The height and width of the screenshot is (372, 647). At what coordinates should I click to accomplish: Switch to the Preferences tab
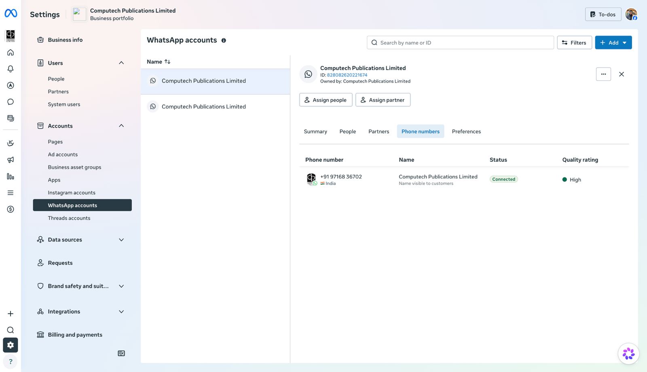pos(466,131)
